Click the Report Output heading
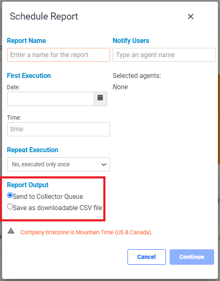Image resolution: width=220 pixels, height=281 pixels. (27, 185)
